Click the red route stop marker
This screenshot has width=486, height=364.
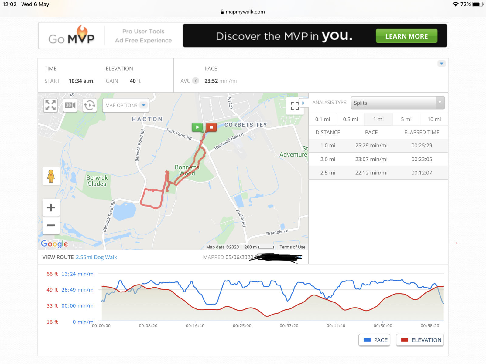[x=211, y=127]
